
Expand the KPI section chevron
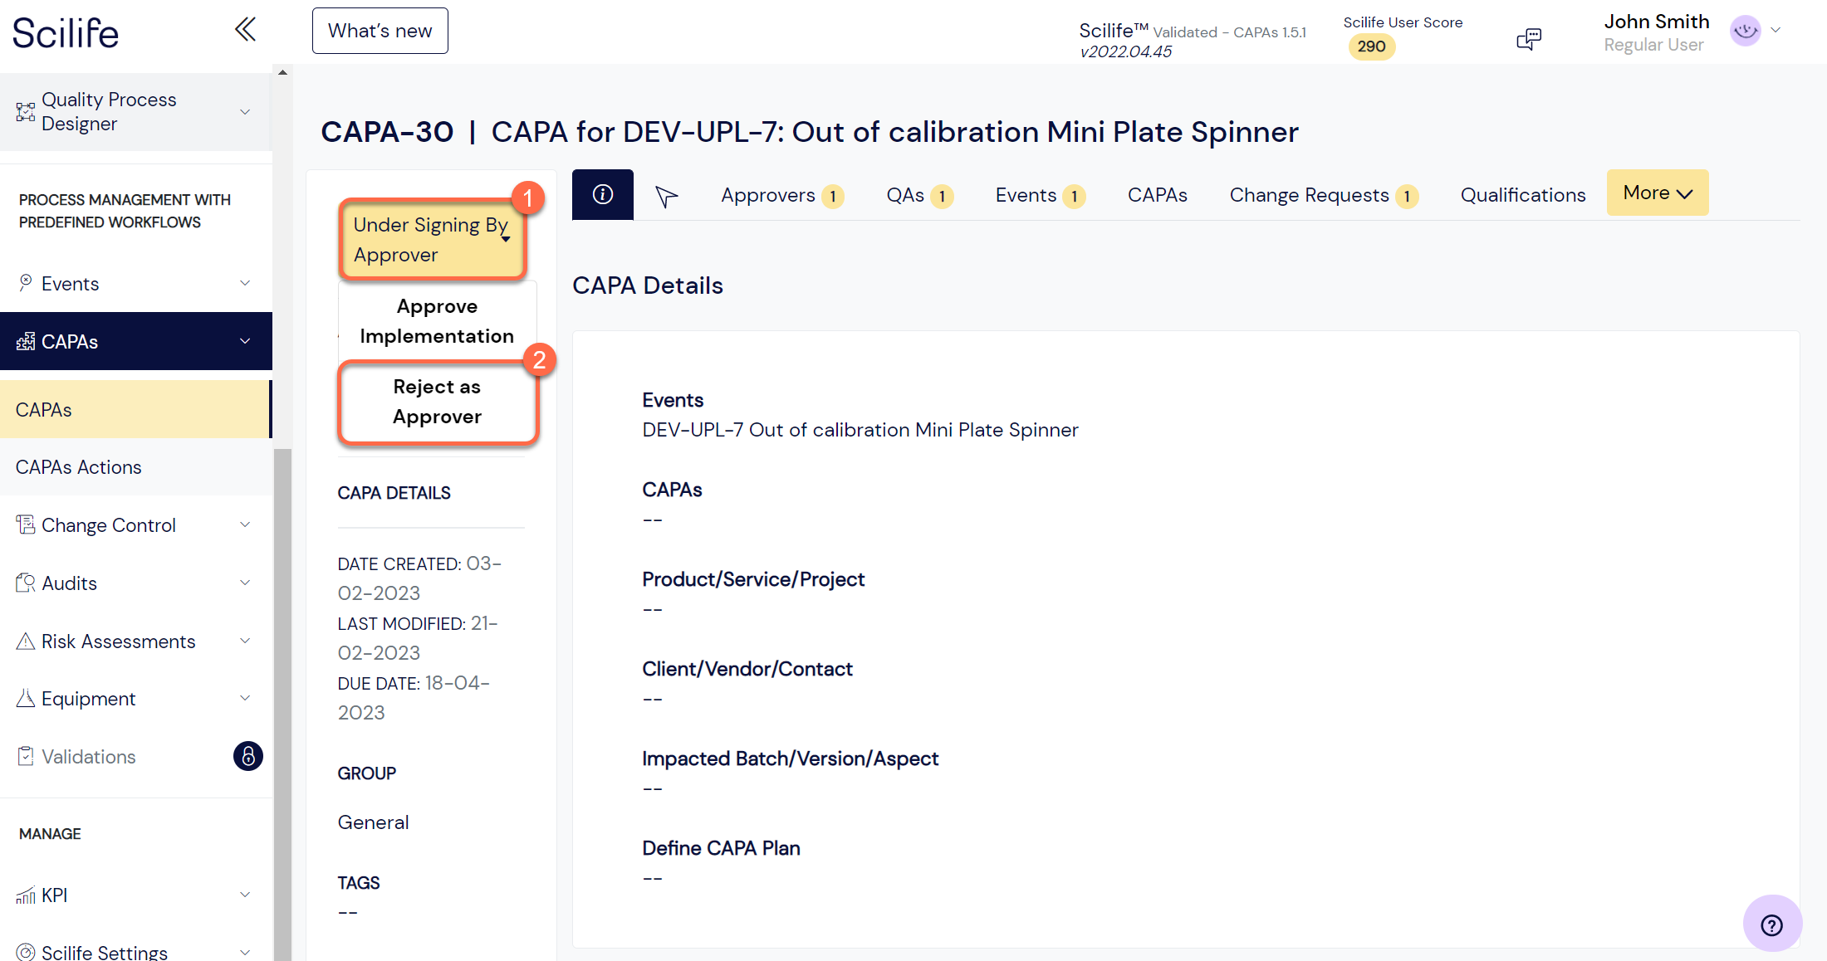245,895
